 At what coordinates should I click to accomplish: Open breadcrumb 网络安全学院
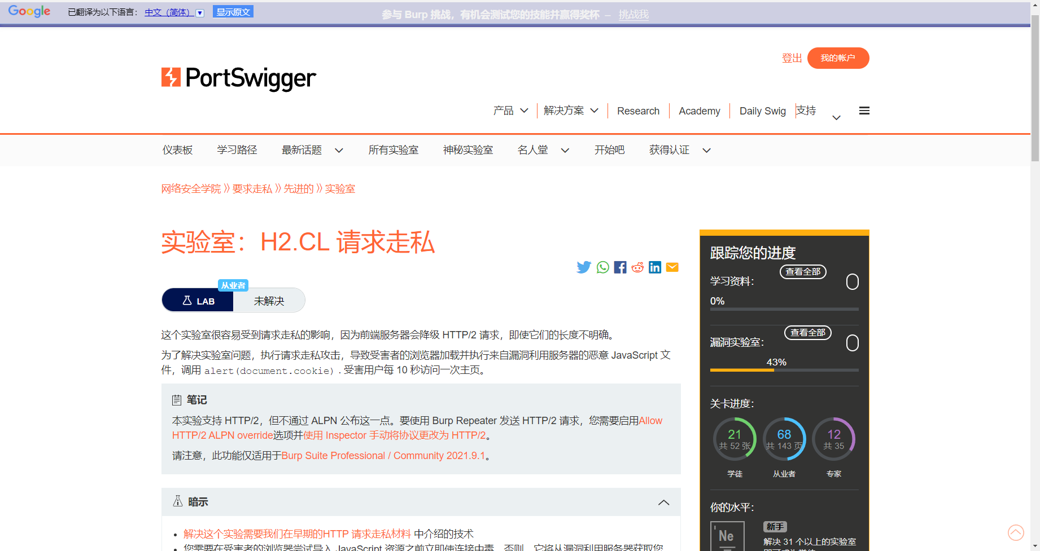click(191, 189)
